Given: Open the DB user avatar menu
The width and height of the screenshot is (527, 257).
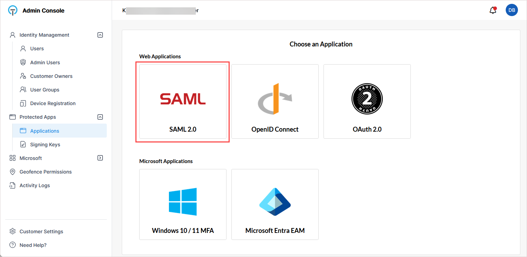Looking at the screenshot, I should coord(512,10).
